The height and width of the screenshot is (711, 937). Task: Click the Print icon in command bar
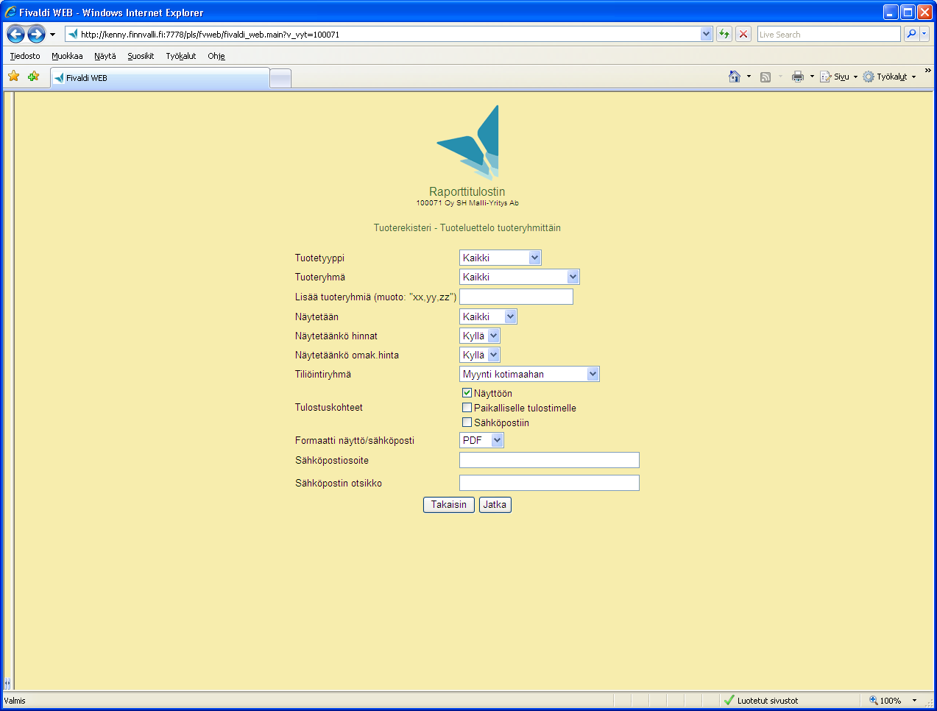click(797, 77)
